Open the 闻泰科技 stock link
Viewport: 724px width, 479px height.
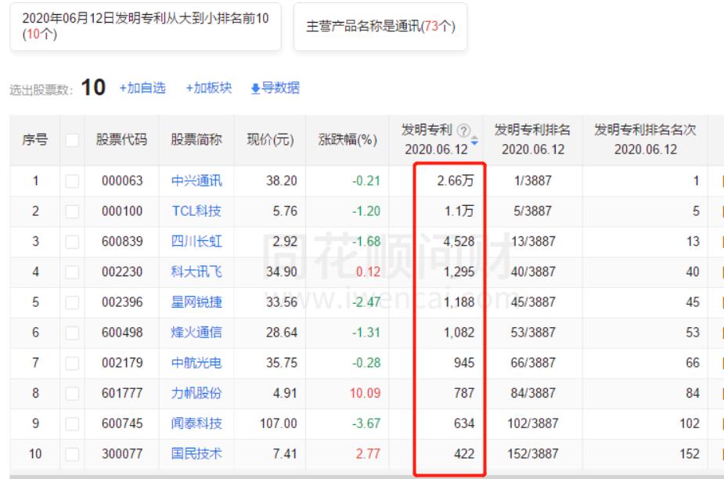point(196,423)
